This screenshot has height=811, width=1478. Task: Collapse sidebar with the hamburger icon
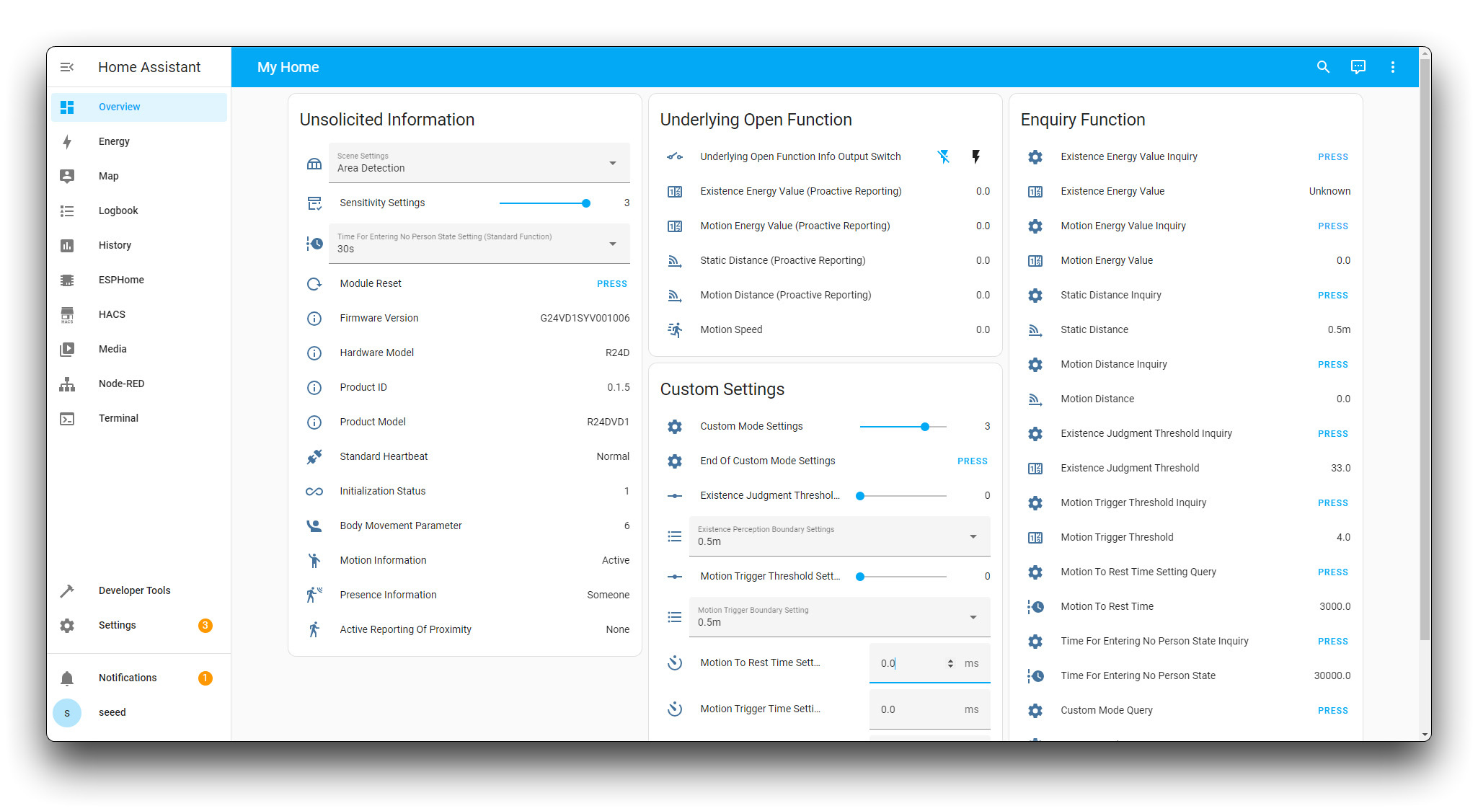pos(67,67)
